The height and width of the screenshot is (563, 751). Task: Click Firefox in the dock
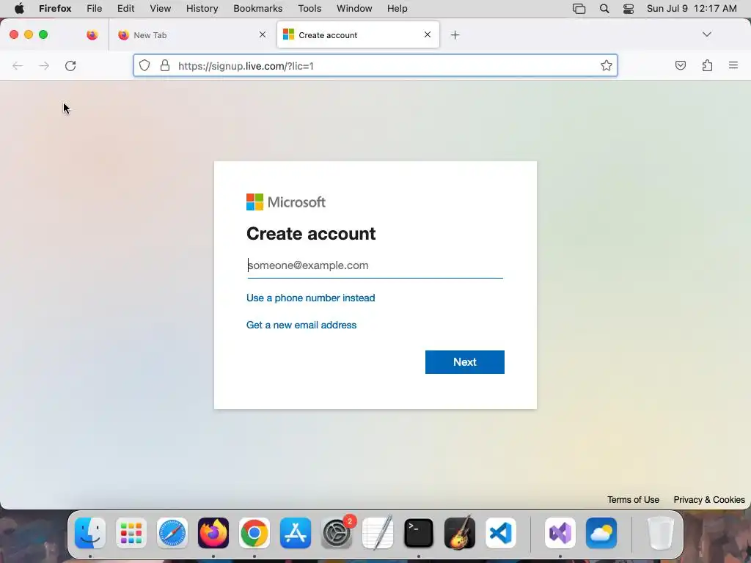[213, 533]
